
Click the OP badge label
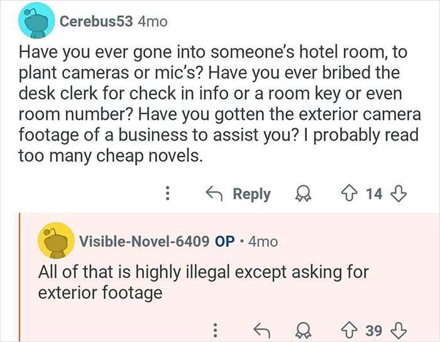click(x=226, y=241)
